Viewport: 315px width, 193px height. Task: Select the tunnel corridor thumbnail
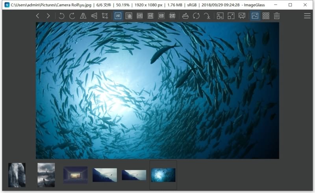point(75,175)
